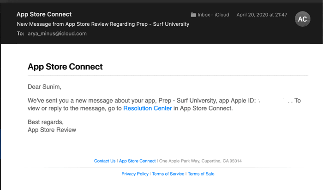The image size is (323, 190).
Task: Click the App Store Review signature text
Action: click(x=52, y=130)
